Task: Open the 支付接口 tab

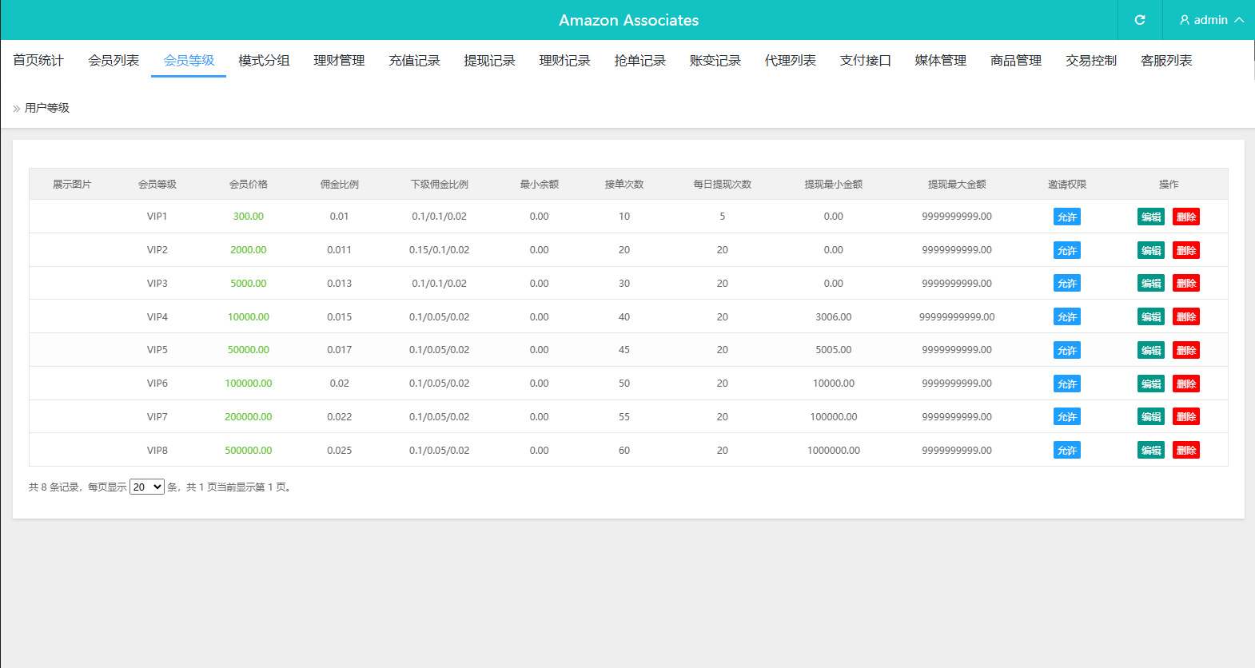Action: (865, 61)
